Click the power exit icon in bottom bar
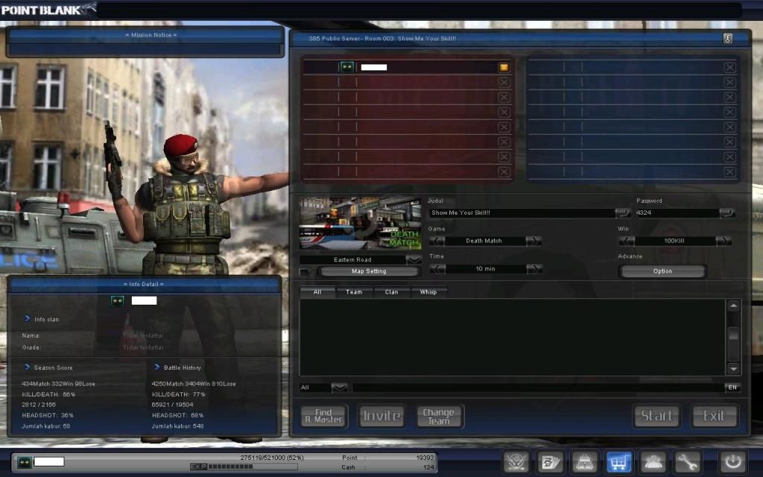The height and width of the screenshot is (477, 763). pos(733,461)
